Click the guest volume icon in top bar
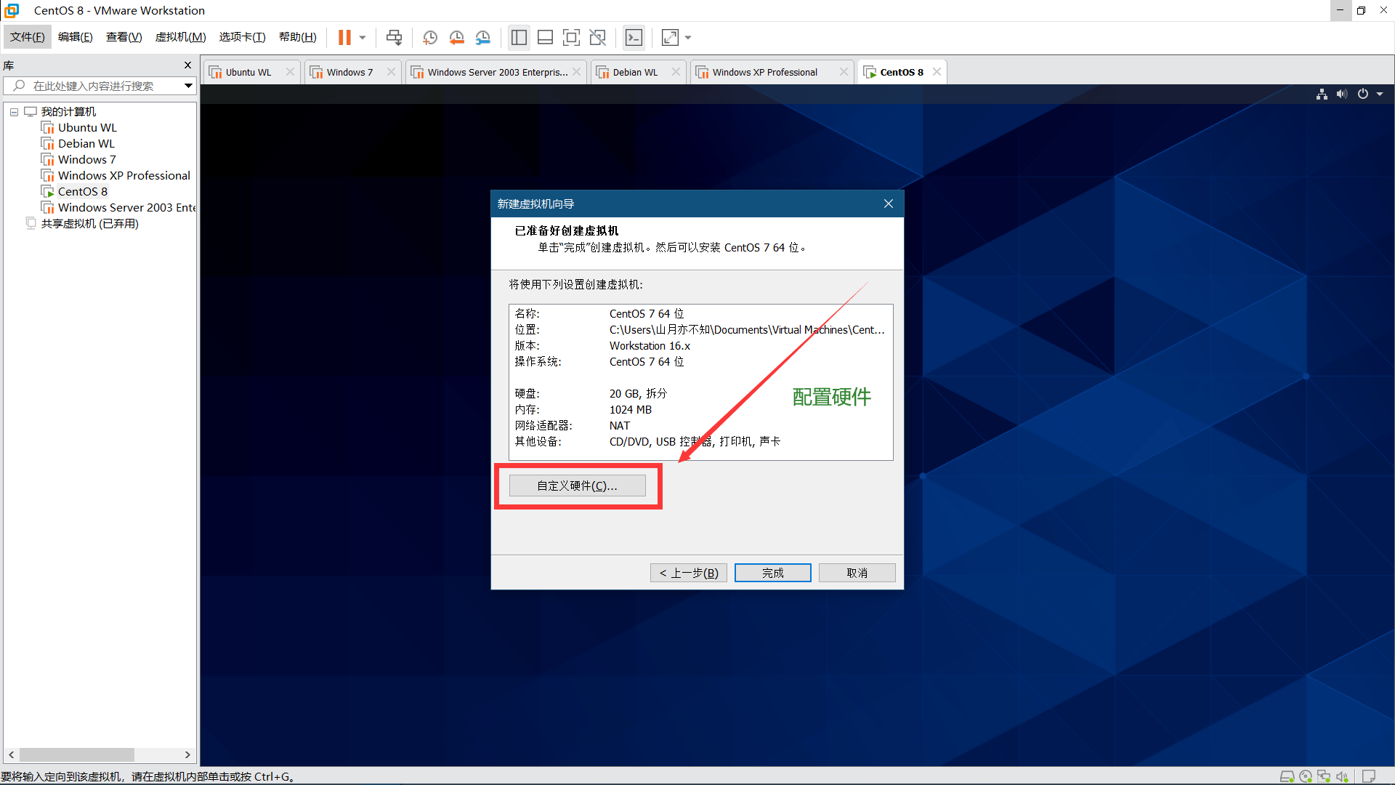Screen dimensions: 1395x785 pos(1342,94)
